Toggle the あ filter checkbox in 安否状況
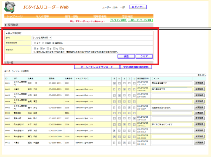Viewport: 211px width, 157px height. [x=35, y=48]
